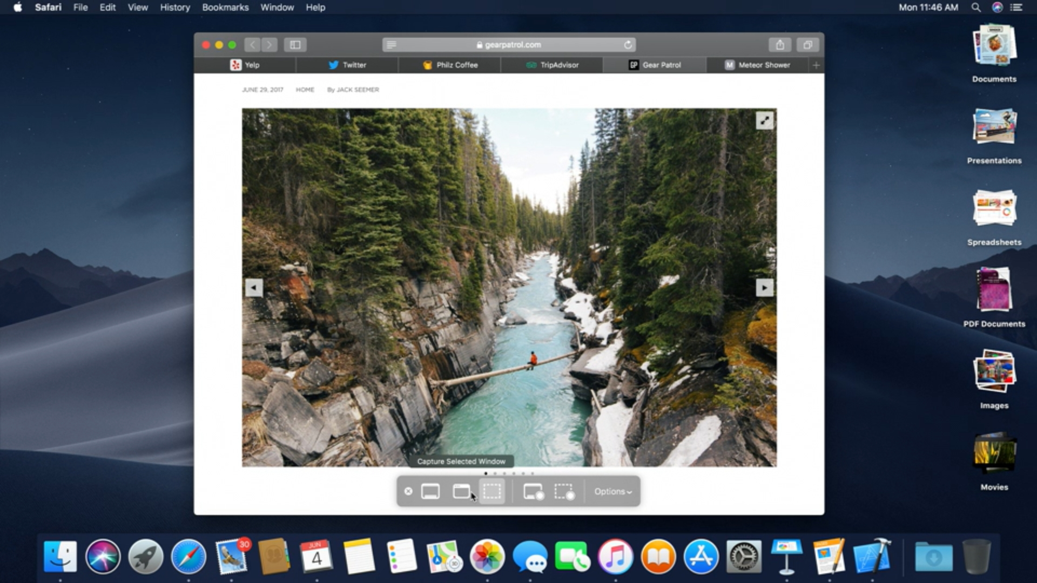Open Spotlight search in menu bar
Image resolution: width=1037 pixels, height=583 pixels.
[x=976, y=7]
